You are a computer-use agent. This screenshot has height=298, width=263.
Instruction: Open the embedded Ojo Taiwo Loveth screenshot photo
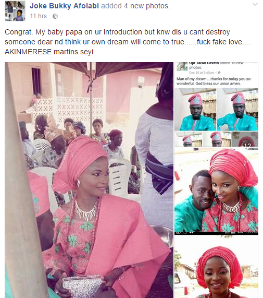(x=216, y=104)
